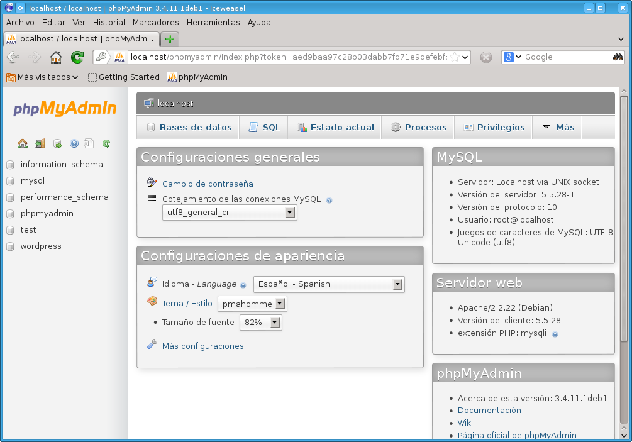The image size is (632, 442).
Task: Click the blue help question mark icon
Action: [74, 143]
